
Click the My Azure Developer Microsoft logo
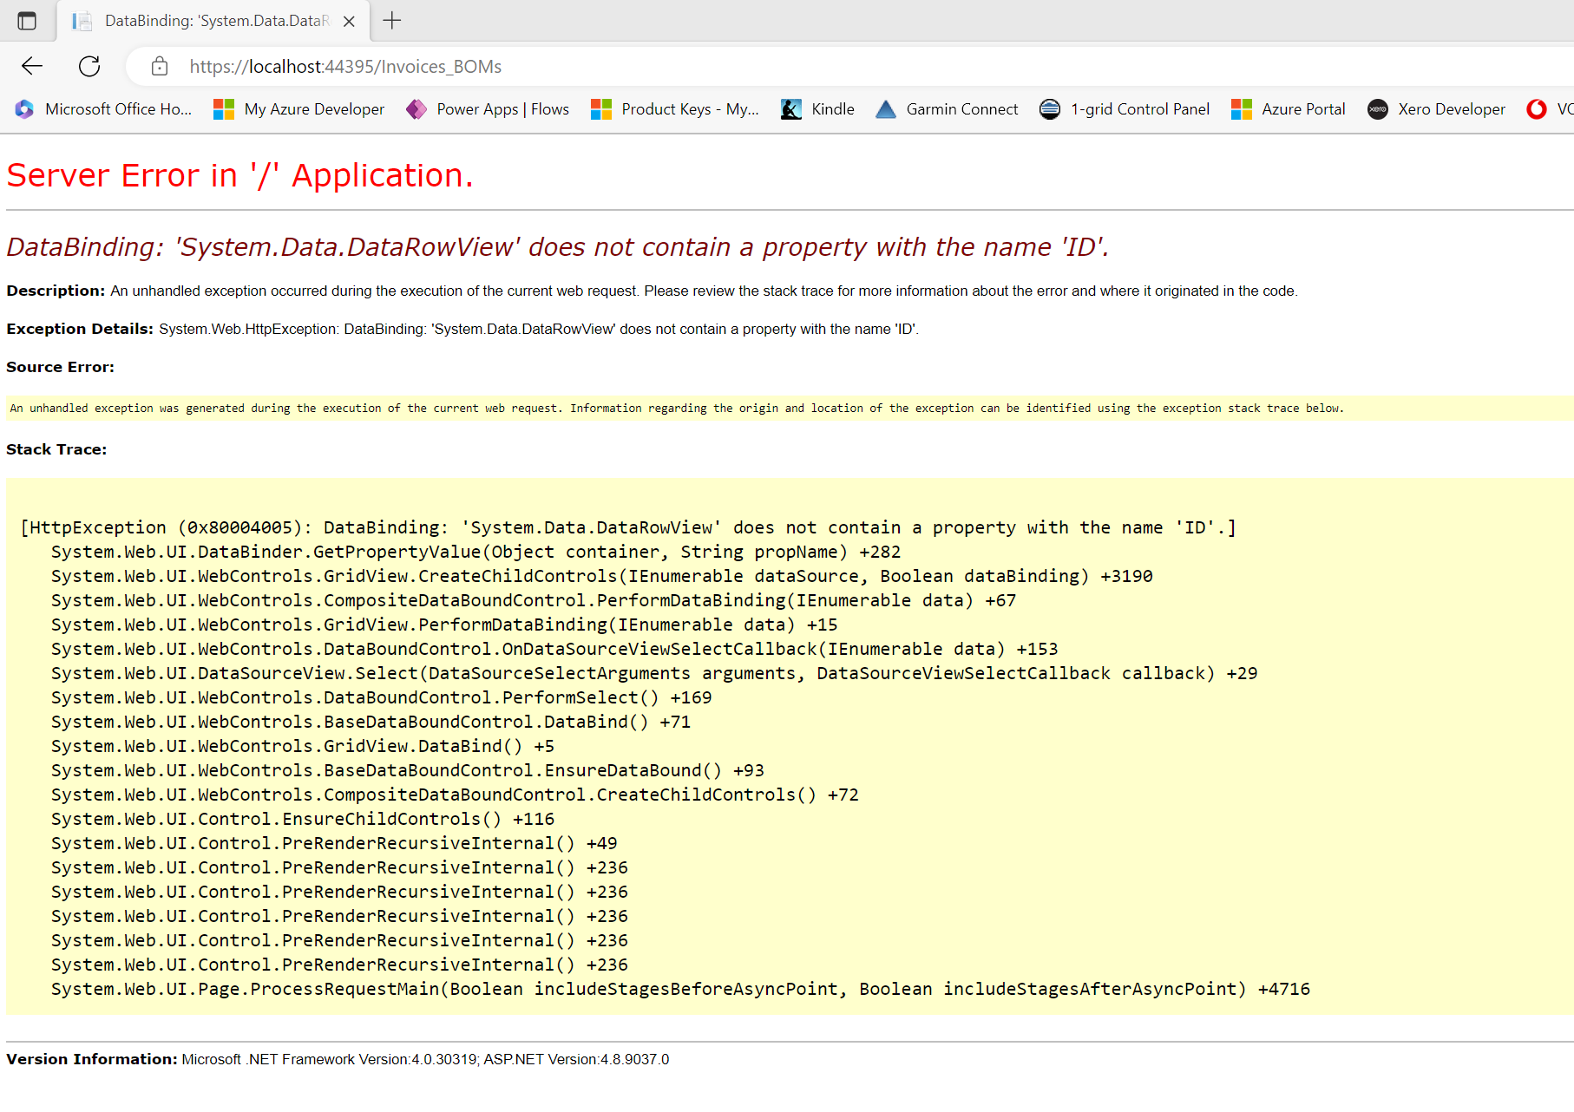click(x=224, y=109)
